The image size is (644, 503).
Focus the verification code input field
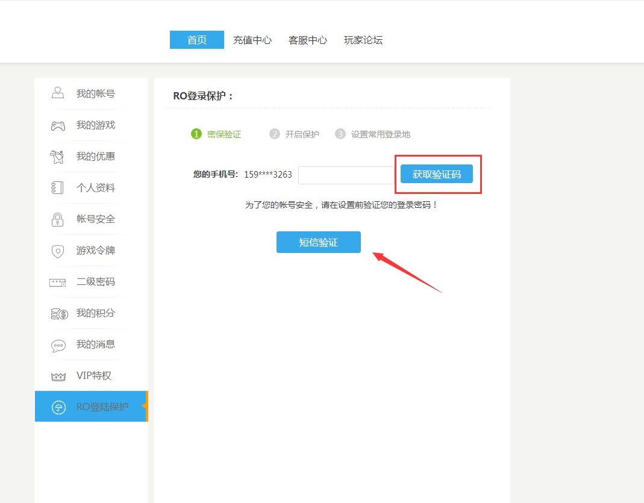click(347, 175)
